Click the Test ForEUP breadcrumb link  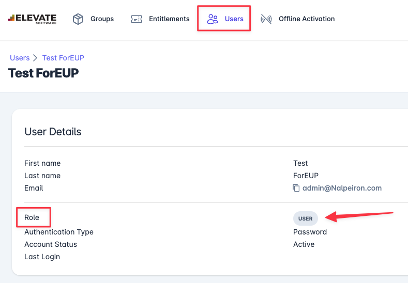coord(63,58)
